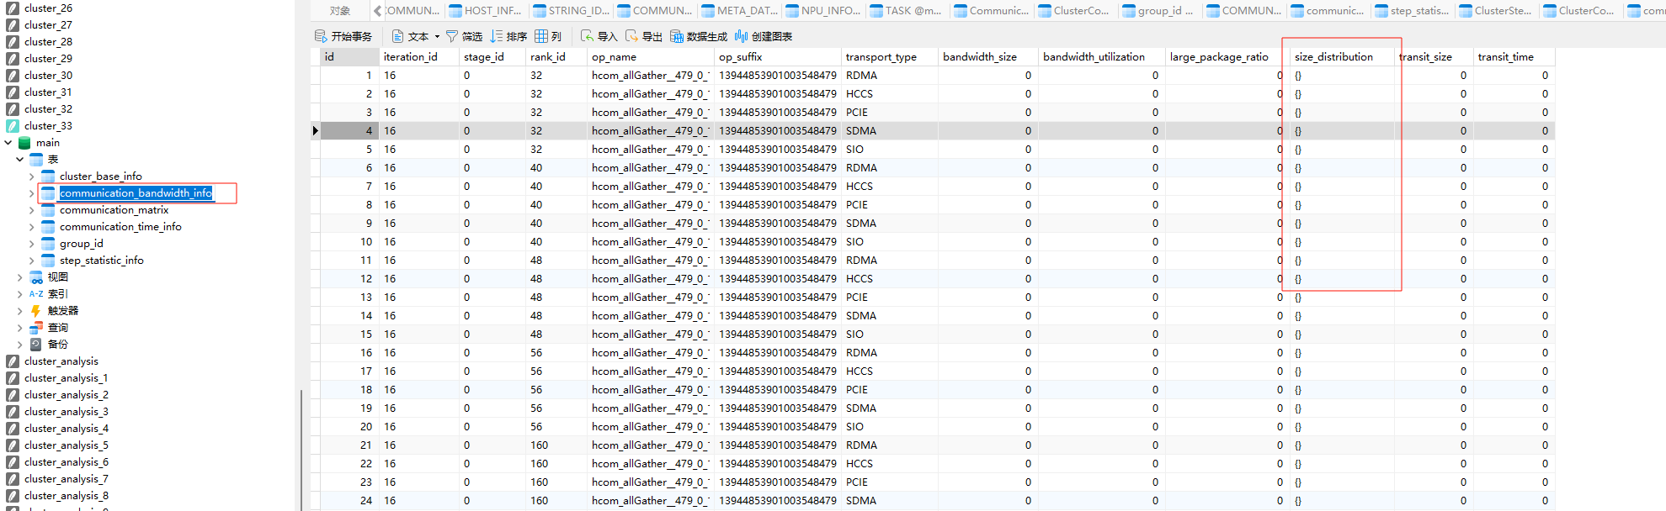
Task: Click the table icon of cluster_base_info
Action: pyautogui.click(x=48, y=176)
